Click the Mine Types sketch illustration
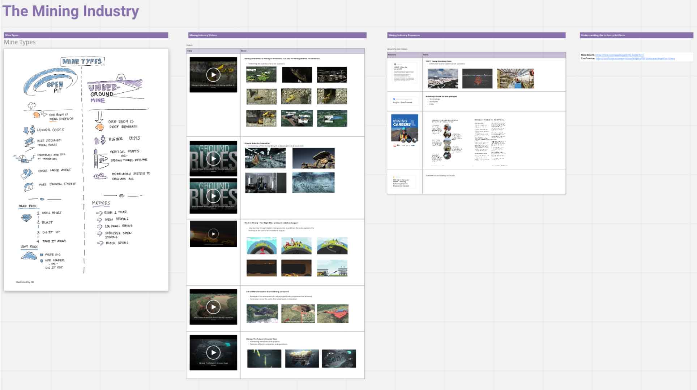 point(86,170)
